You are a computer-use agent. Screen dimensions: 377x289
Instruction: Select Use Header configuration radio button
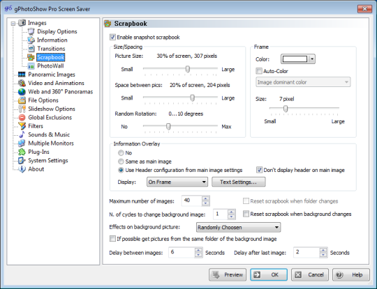(121, 170)
